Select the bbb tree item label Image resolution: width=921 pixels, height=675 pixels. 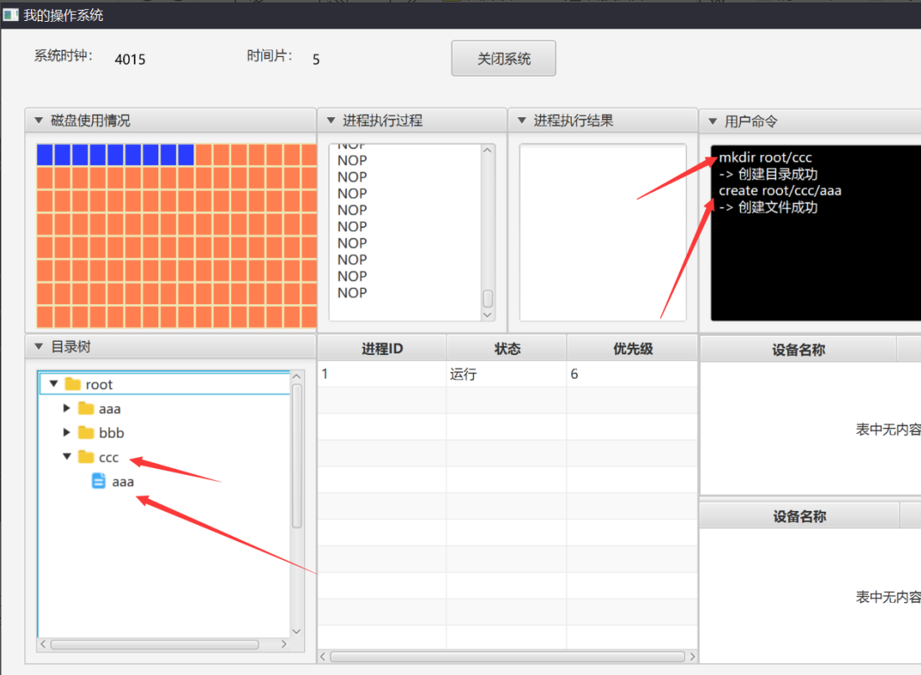click(111, 433)
